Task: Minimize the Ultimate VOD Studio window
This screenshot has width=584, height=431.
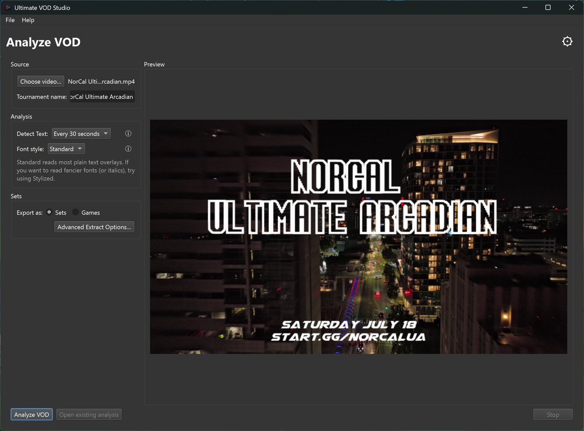Action: tap(525, 7)
